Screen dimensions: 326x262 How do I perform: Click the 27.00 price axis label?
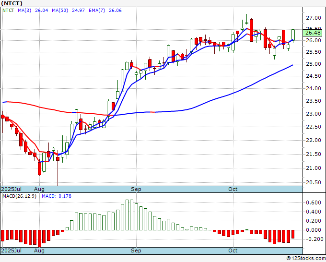(x=314, y=18)
